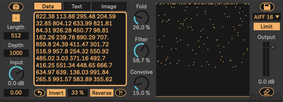283x102 pixels.
Task: Open the AIFF 16 format dropdown
Action: [x=266, y=17]
